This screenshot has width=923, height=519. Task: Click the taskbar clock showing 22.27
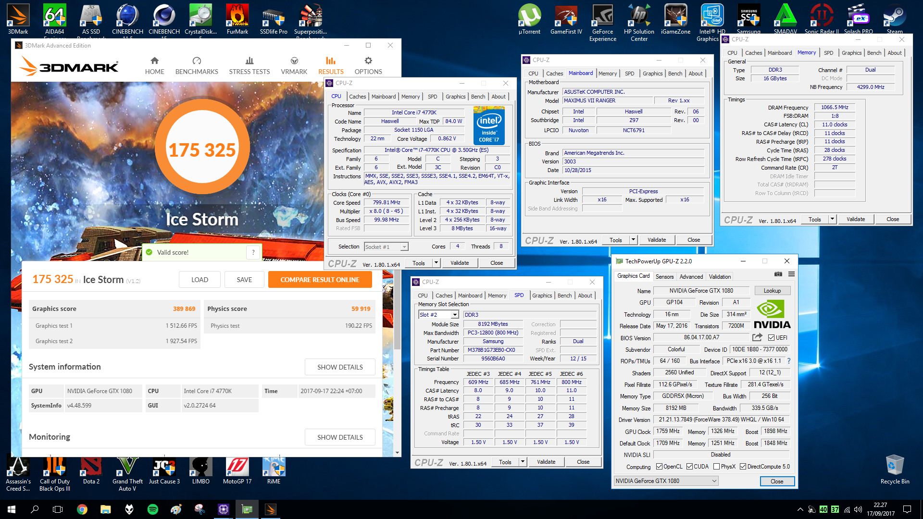coord(880,509)
